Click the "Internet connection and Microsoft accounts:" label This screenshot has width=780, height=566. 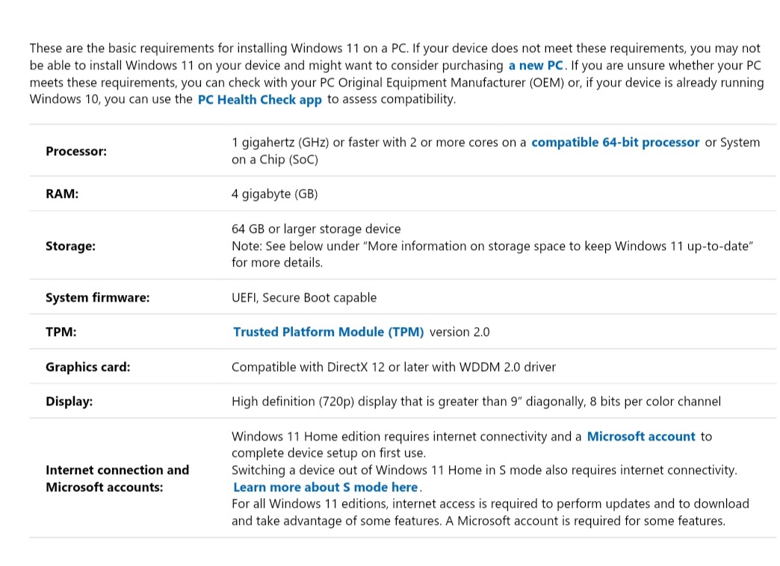[117, 479]
